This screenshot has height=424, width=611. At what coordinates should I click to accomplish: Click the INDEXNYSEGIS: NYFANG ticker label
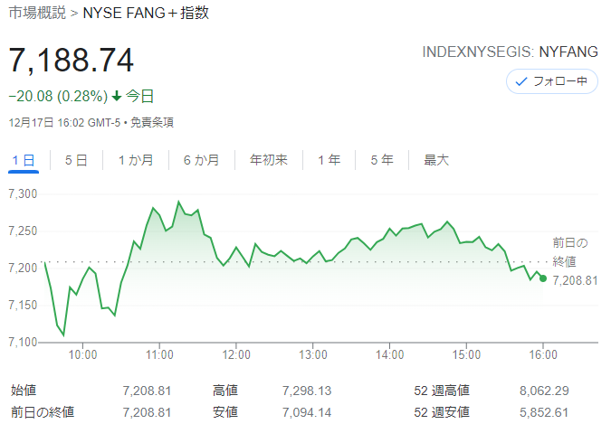pyautogui.click(x=511, y=52)
